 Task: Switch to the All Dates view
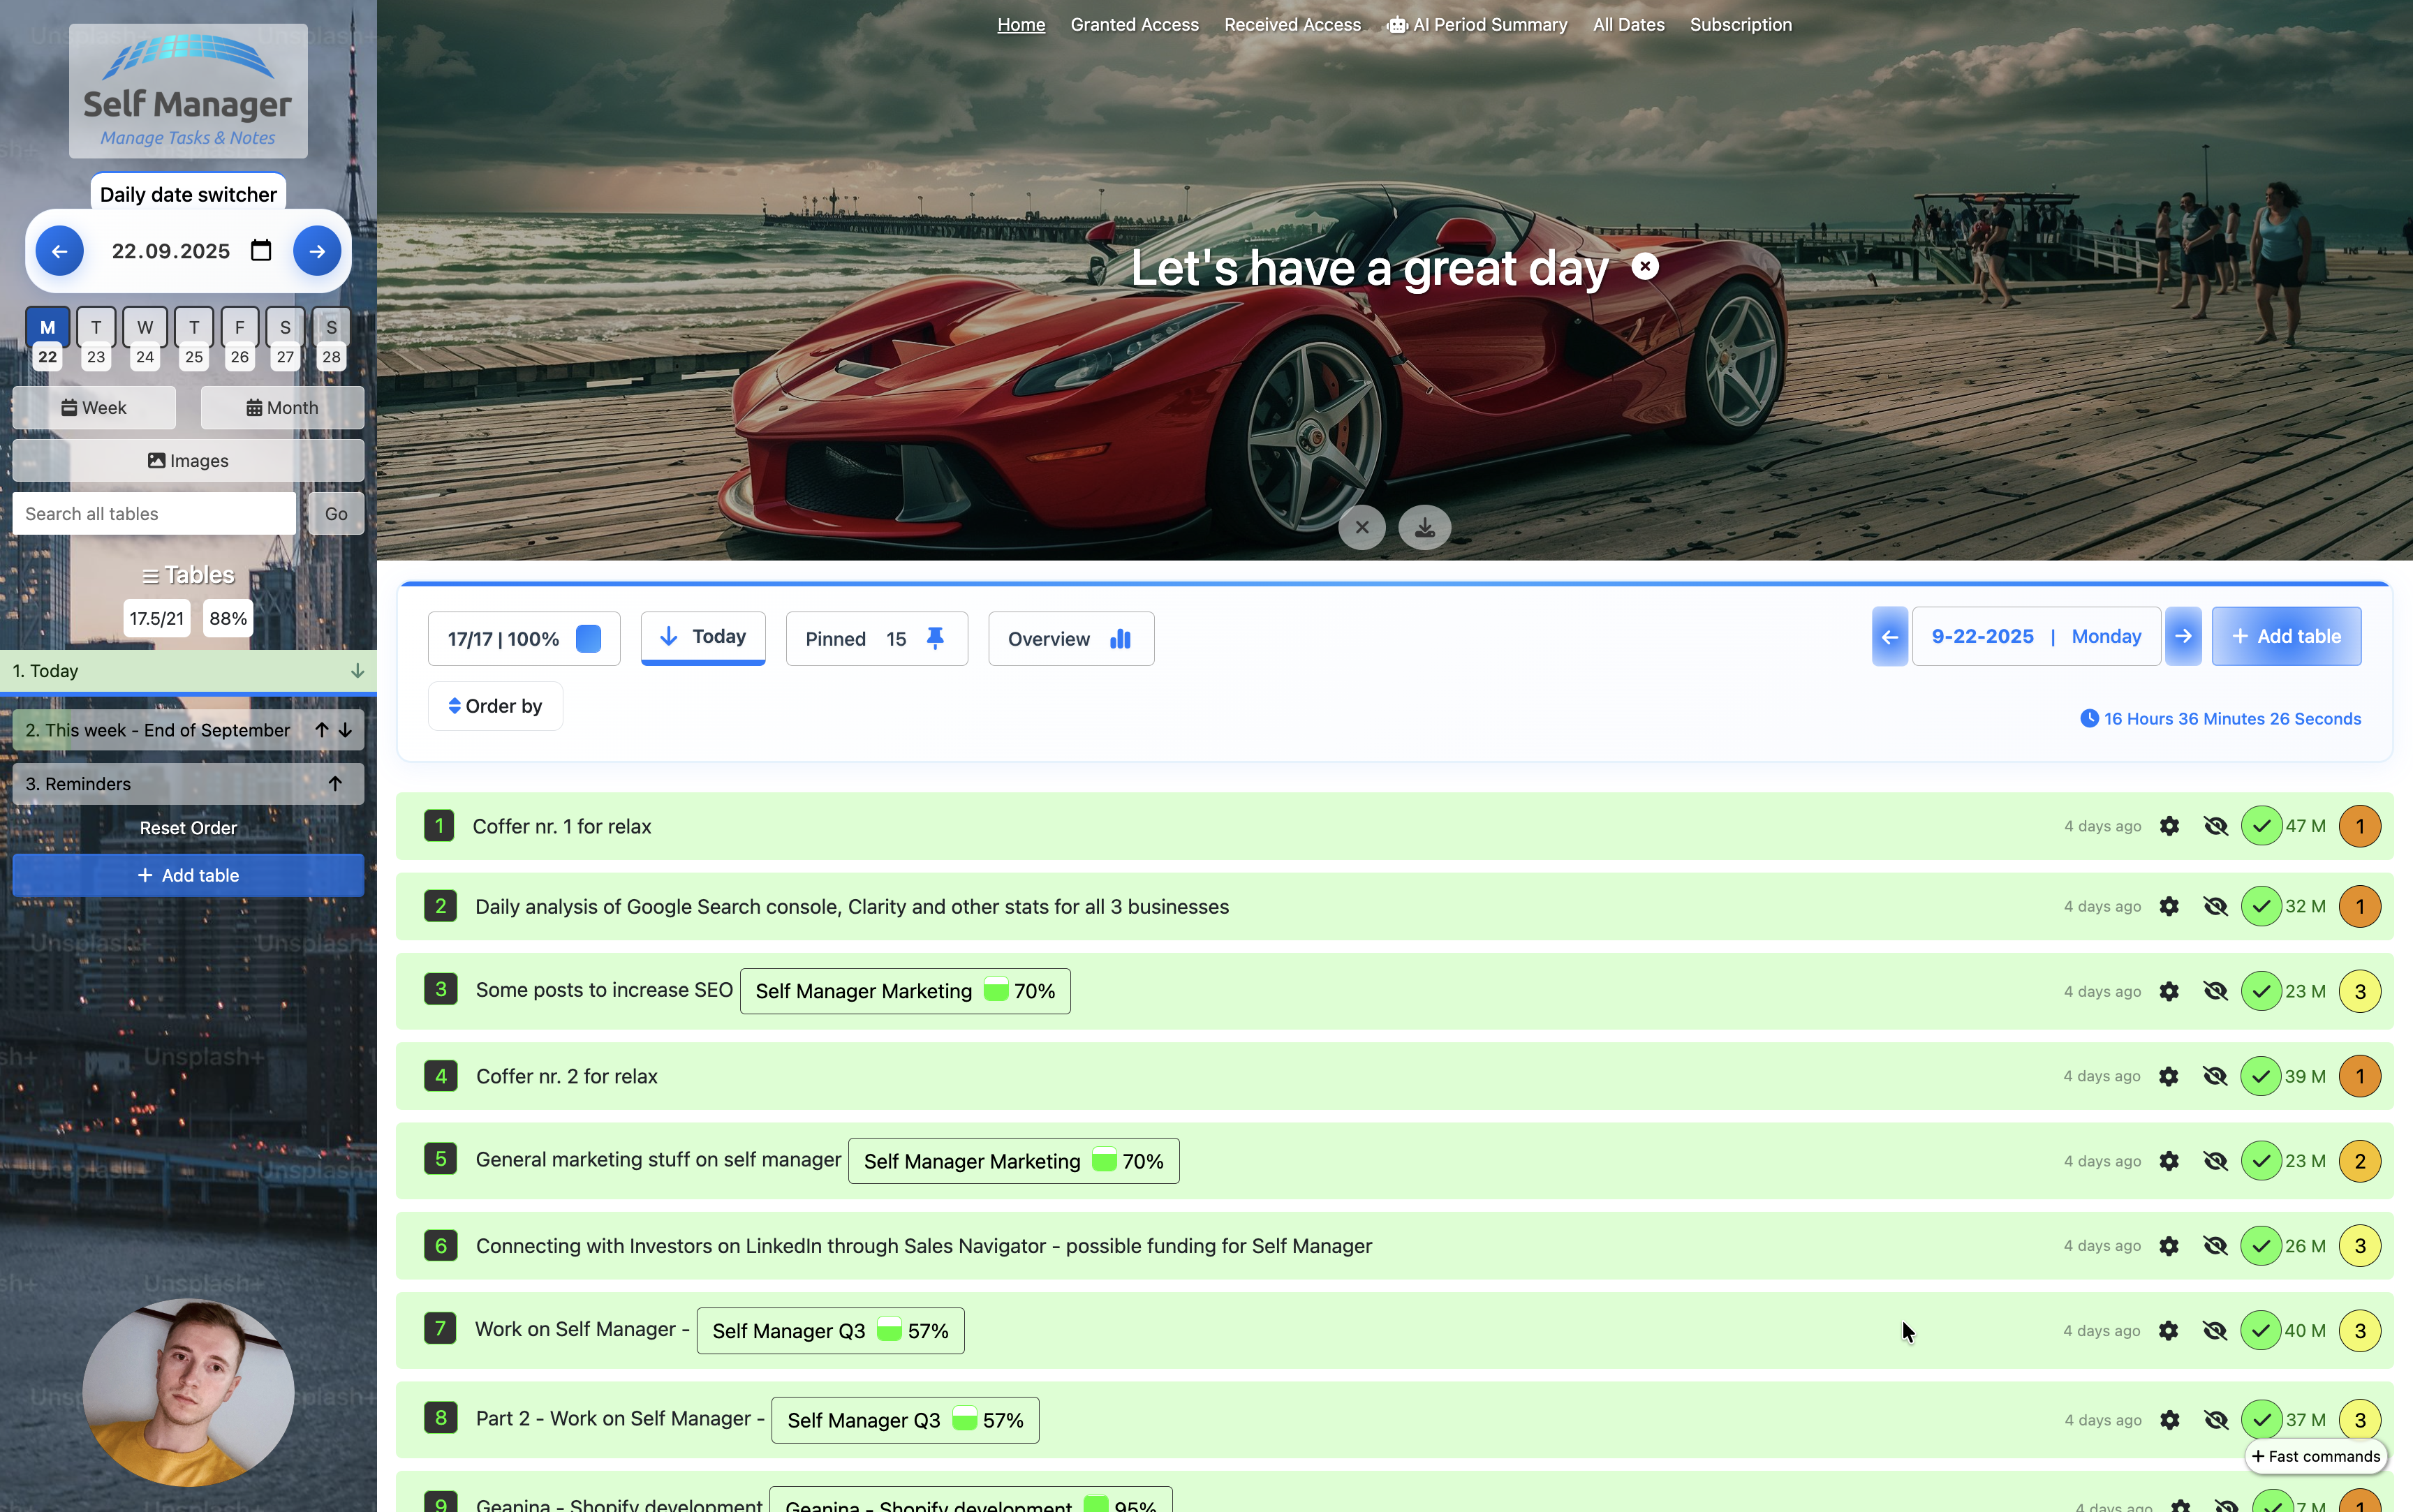pos(1628,24)
